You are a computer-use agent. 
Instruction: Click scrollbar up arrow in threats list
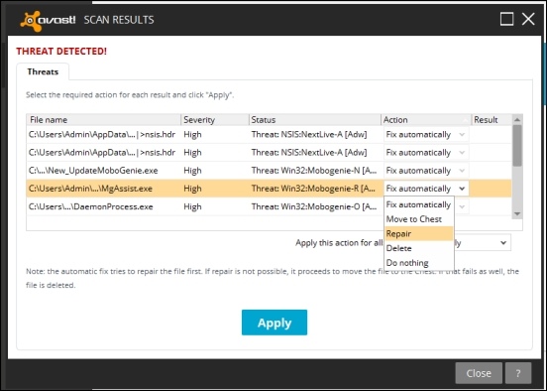point(517,120)
